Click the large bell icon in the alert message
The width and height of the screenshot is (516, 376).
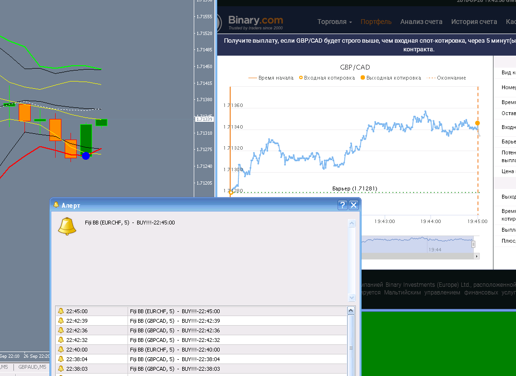coord(67,226)
